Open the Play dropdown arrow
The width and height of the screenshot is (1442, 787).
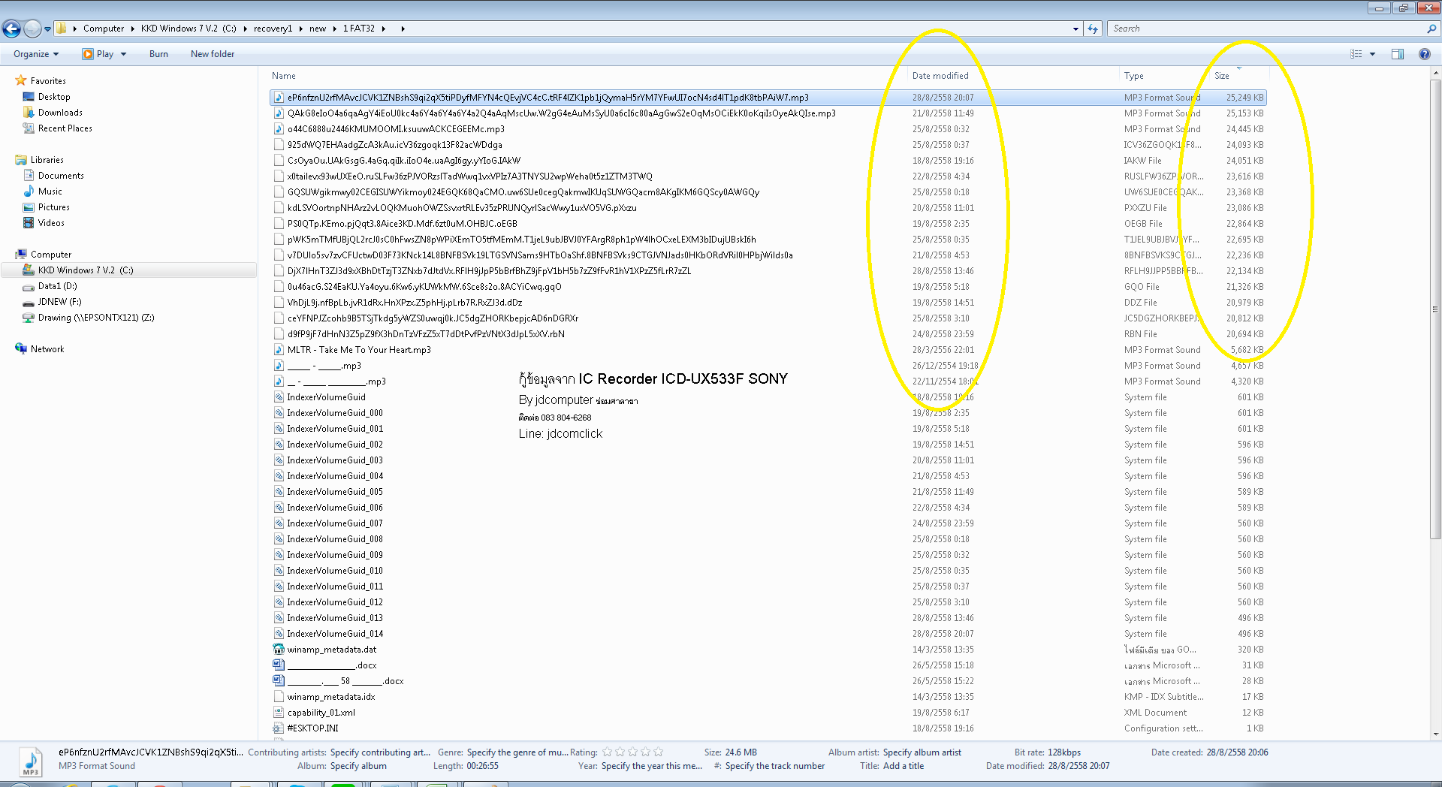[x=123, y=54]
